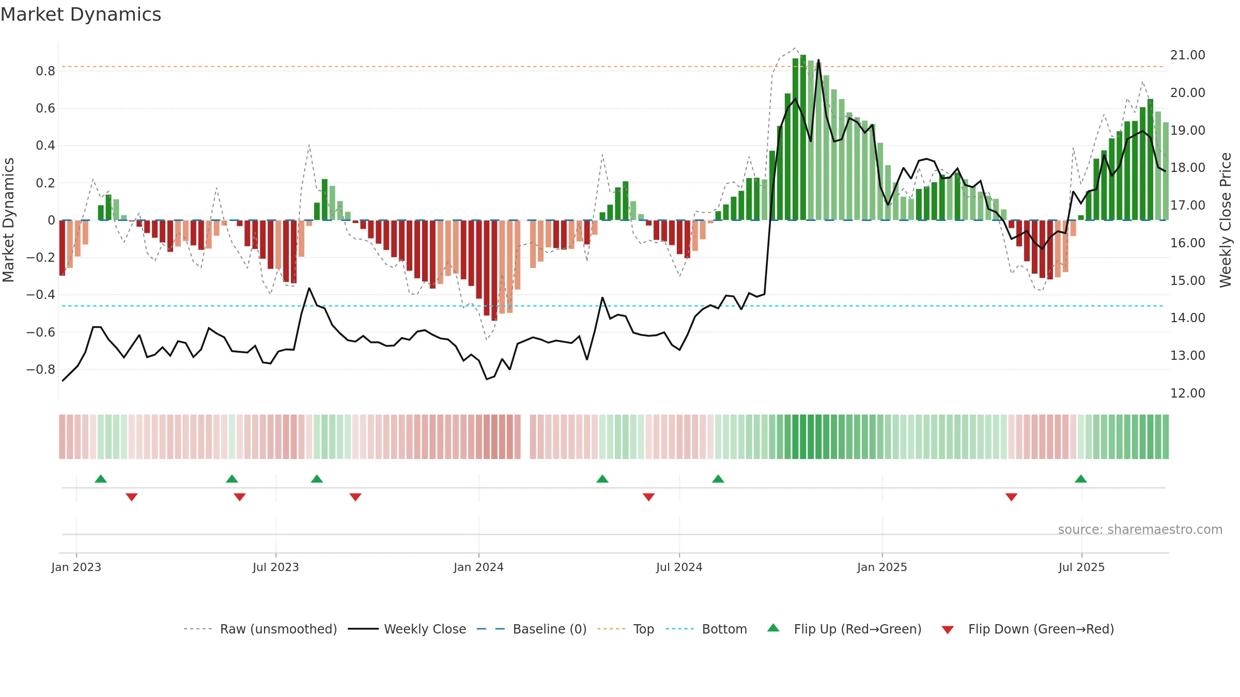Select flip-down marker just before Jul 2024

[649, 497]
